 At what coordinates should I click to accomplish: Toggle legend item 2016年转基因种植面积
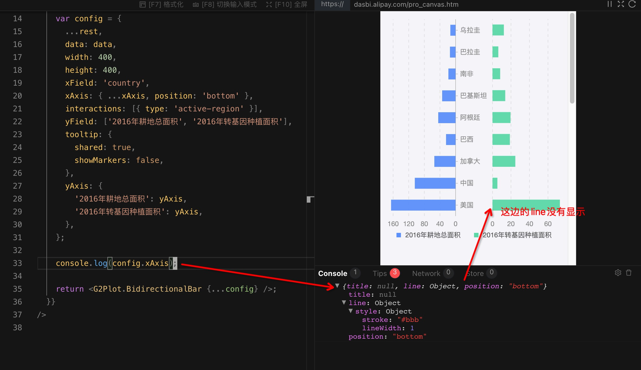coord(513,235)
